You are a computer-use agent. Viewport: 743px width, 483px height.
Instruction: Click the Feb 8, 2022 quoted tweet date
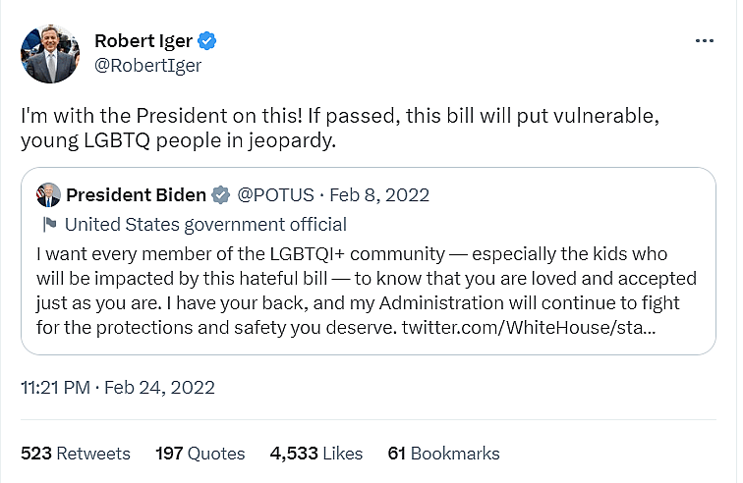pyautogui.click(x=379, y=194)
